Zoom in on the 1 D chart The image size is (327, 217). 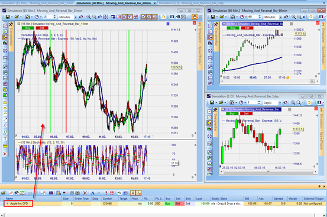(293, 102)
